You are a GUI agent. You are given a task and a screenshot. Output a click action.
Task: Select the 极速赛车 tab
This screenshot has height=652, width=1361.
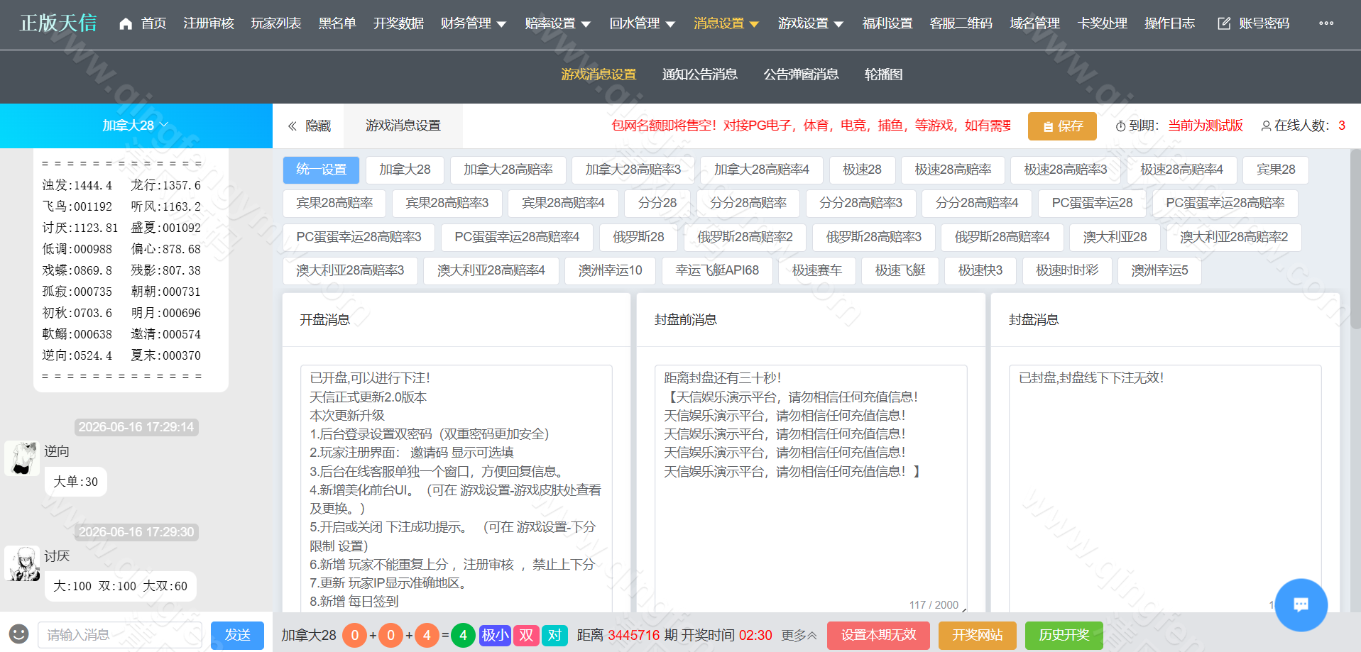[x=817, y=270]
